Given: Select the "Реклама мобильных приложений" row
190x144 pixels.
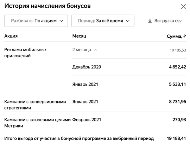Looking at the screenshot, I should [x=25, y=53].
